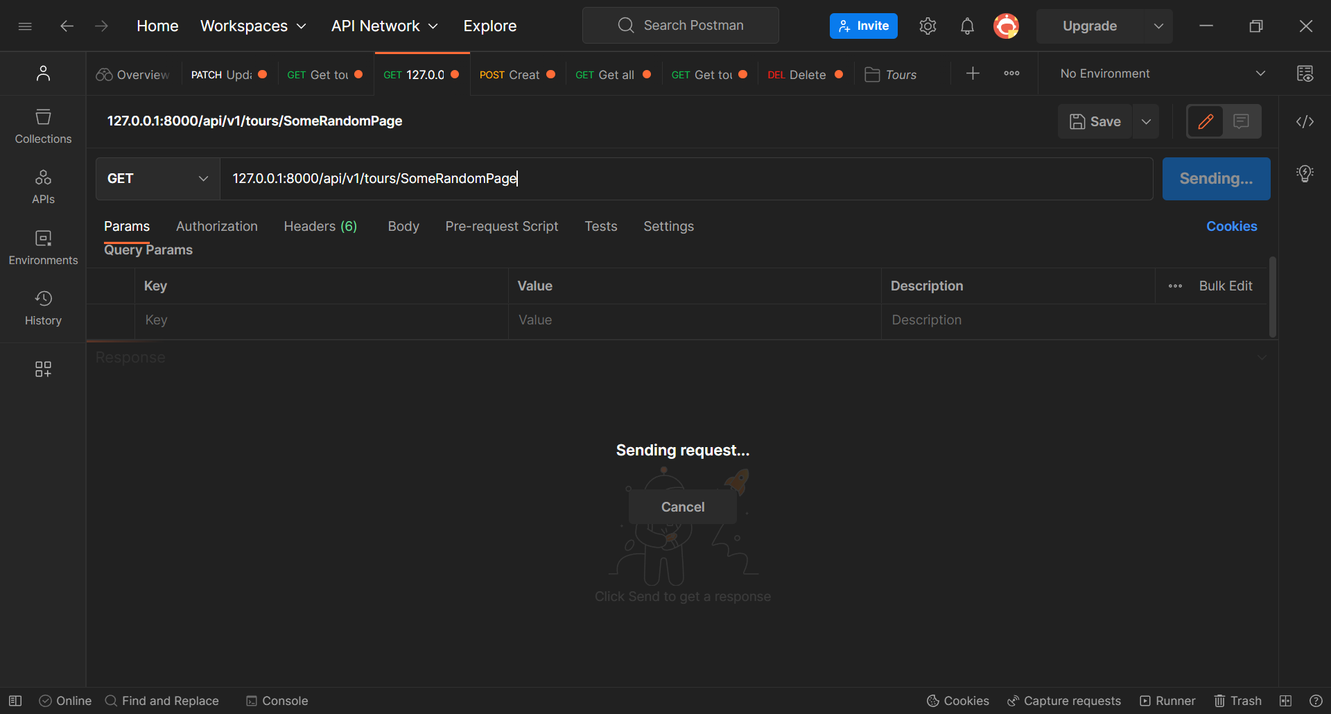This screenshot has height=714, width=1331.
Task: Open the configure workspace sidebar grid icon
Action: tap(43, 369)
